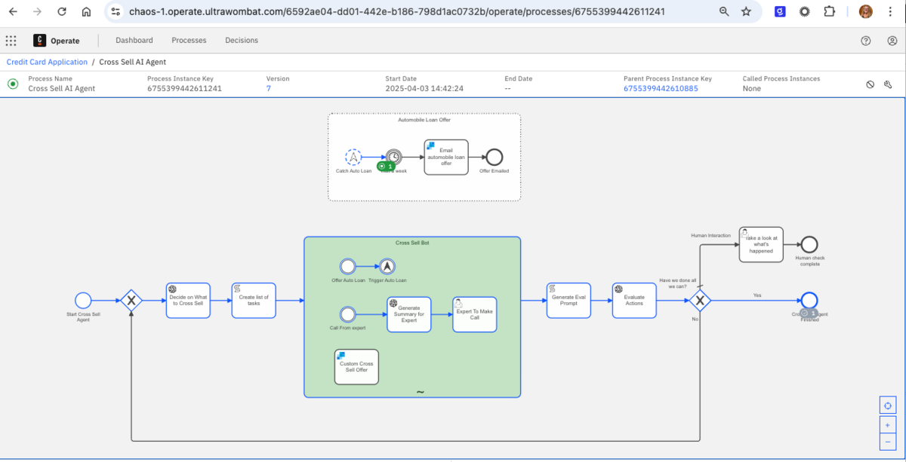The width and height of the screenshot is (906, 462).
Task: Reset the diagram viewport
Action: (x=889, y=405)
